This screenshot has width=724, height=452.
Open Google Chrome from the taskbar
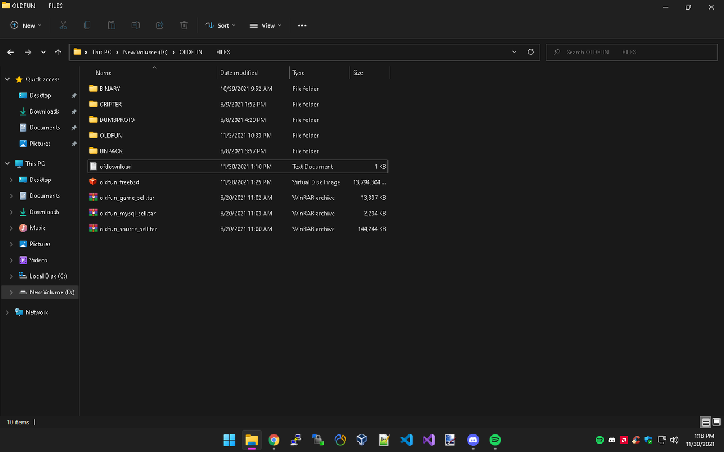[x=274, y=440]
